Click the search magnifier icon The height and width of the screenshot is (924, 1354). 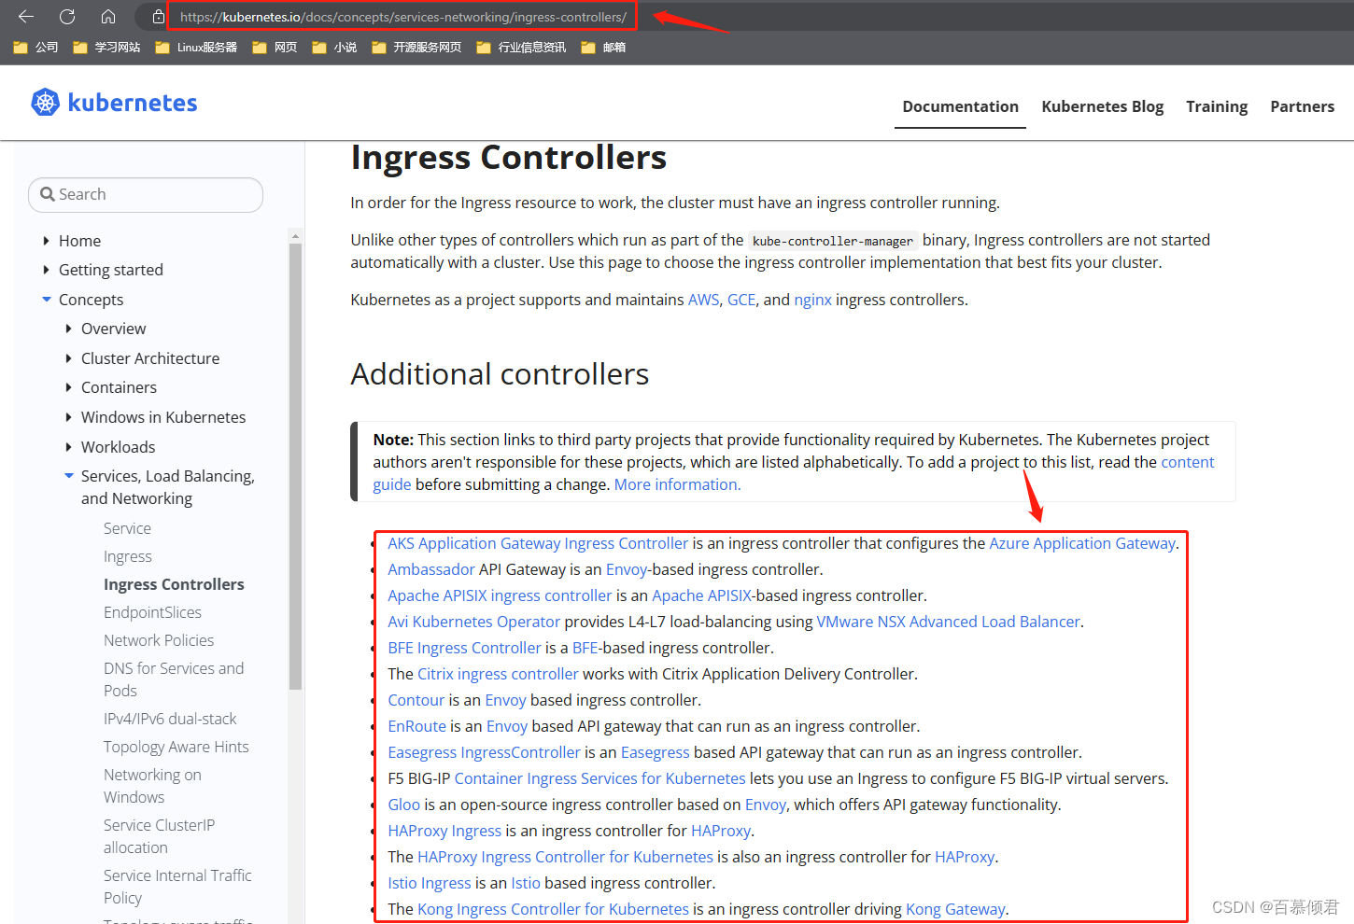click(x=48, y=194)
